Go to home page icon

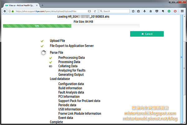(151, 11)
